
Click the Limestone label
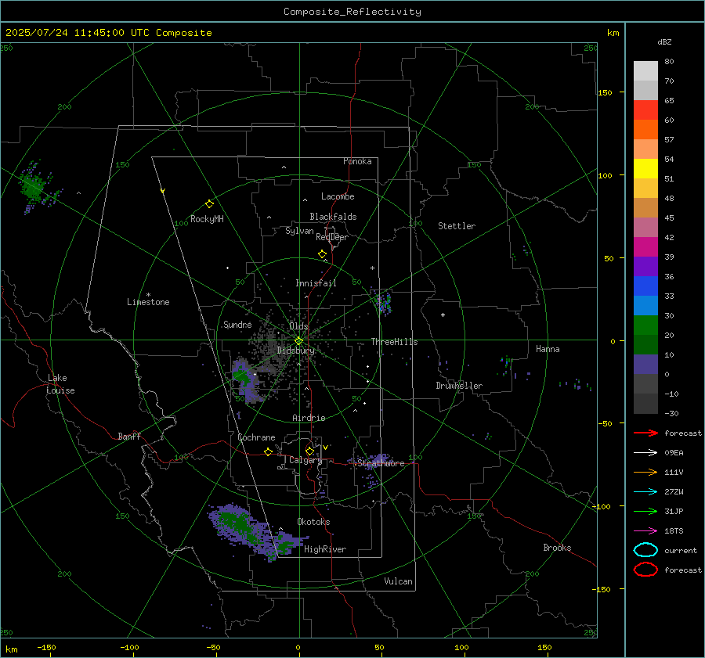(148, 302)
